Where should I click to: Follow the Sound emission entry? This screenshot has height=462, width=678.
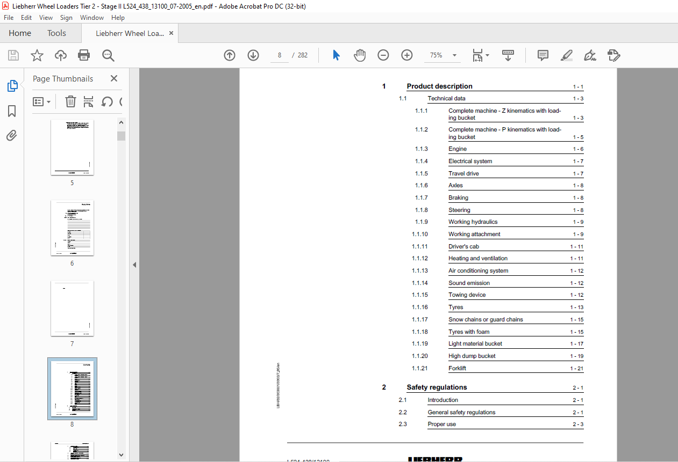469,283
